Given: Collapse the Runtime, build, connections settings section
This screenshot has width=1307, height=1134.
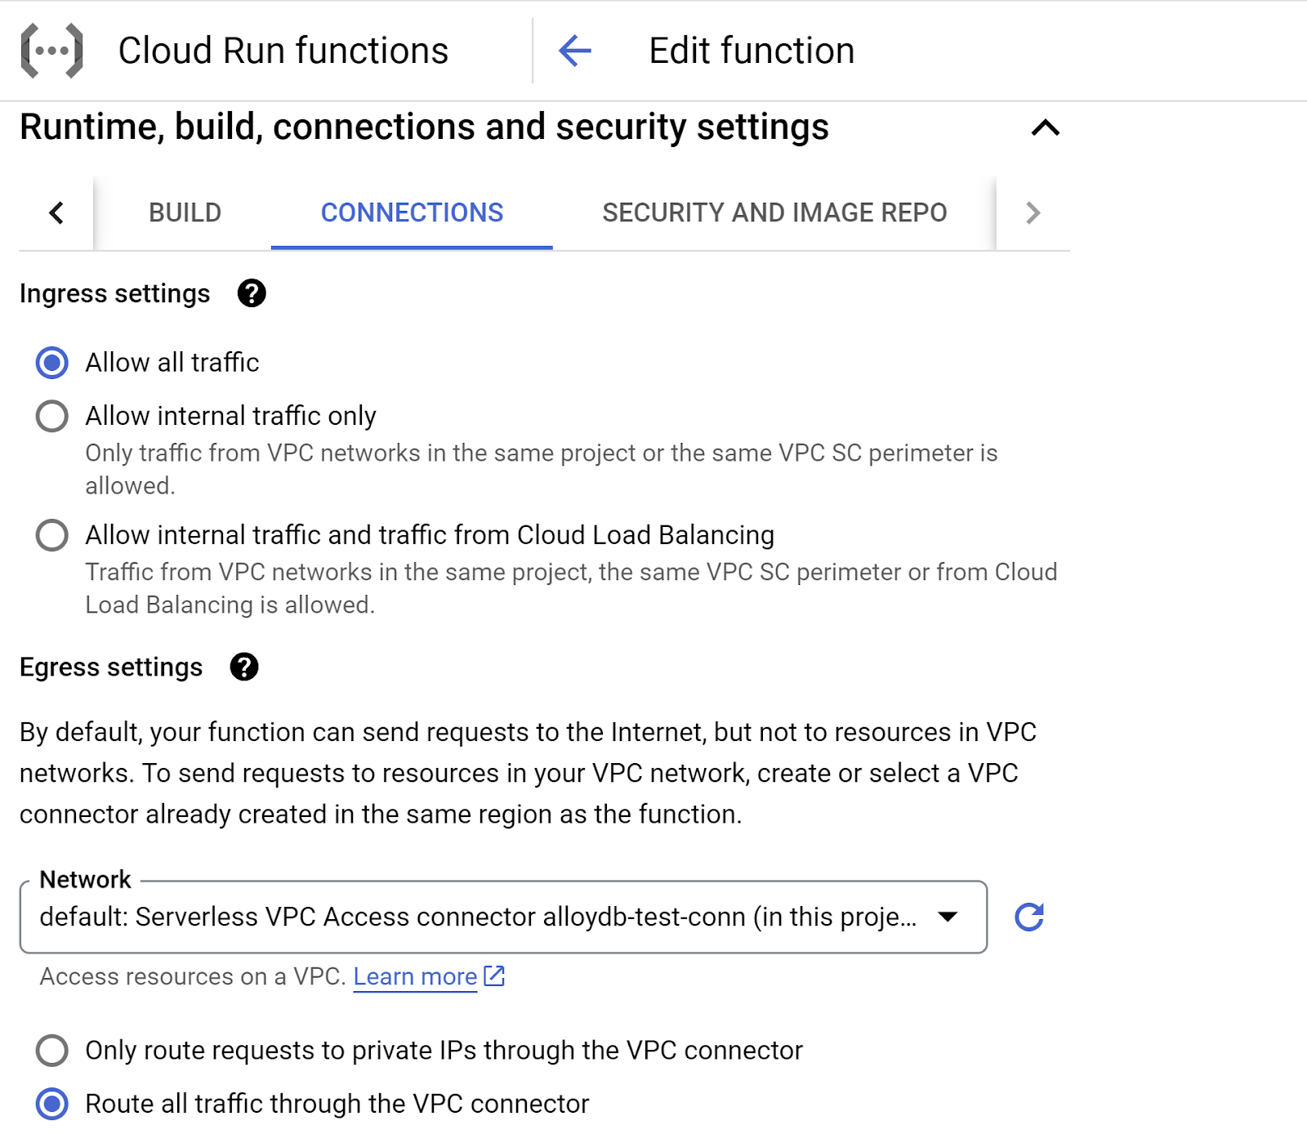Looking at the screenshot, I should tap(1045, 127).
